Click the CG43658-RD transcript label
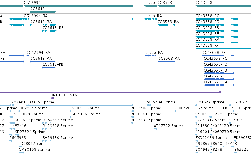This screenshot has width=251, height=154. click(x=207, y=22)
